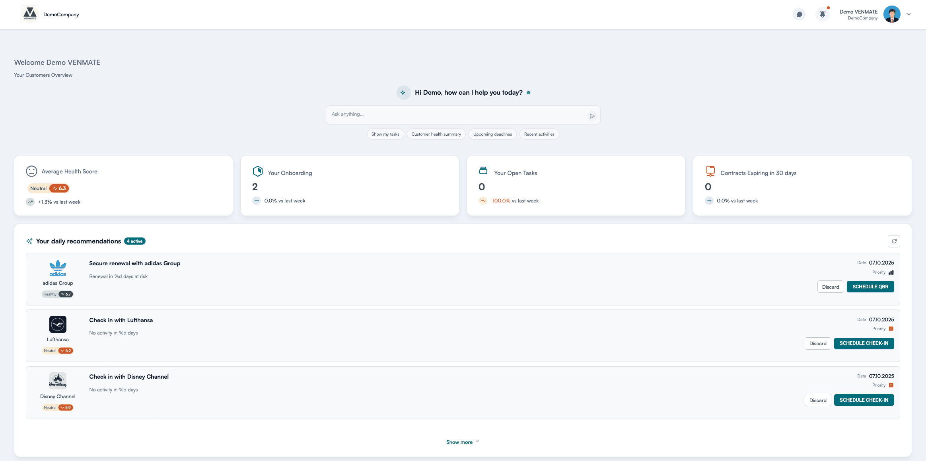Refresh the daily recommendations
This screenshot has height=461, width=926.
pyautogui.click(x=894, y=241)
